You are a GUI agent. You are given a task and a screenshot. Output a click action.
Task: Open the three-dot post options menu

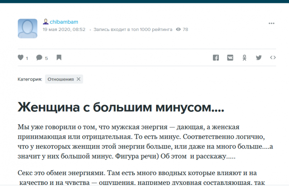[x=272, y=23]
